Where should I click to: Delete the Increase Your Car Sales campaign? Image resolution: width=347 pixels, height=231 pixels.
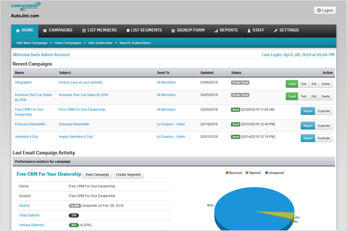326,96
